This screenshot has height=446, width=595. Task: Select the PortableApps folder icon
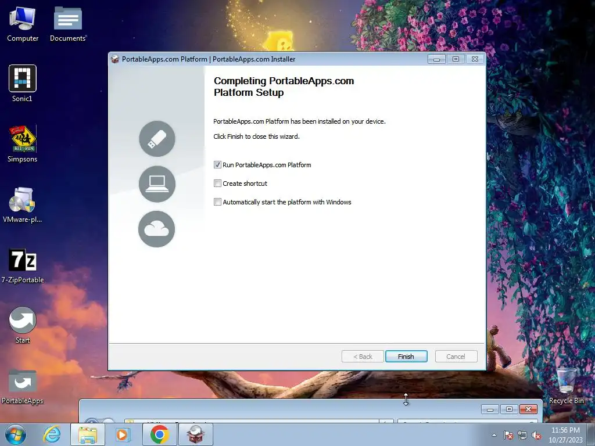click(x=23, y=386)
